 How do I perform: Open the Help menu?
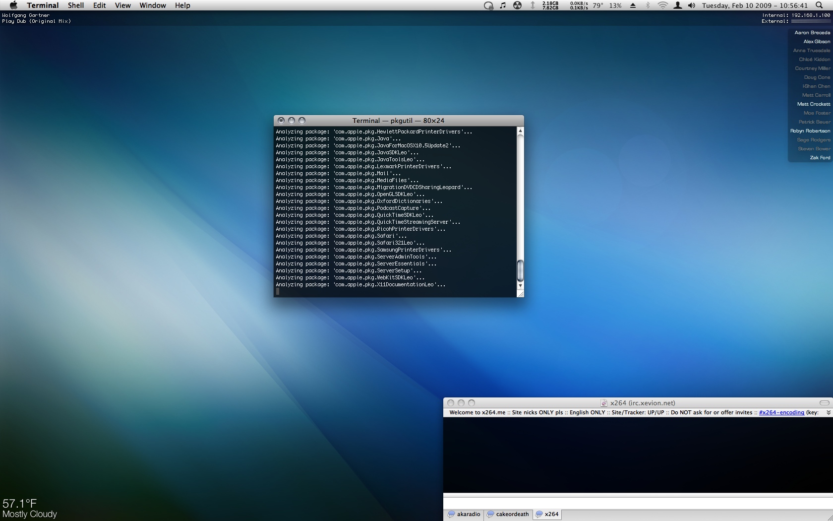[182, 5]
